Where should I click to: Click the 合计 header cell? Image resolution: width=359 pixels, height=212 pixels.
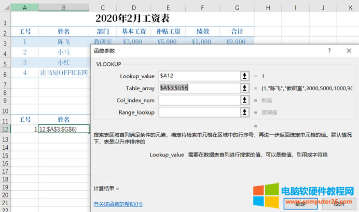[x=237, y=31]
